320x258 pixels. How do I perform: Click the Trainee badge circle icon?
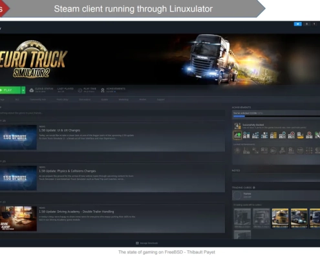pos(237,195)
